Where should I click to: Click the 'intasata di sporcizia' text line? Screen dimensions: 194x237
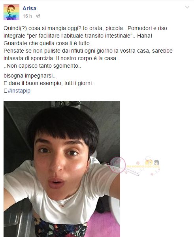(x=60, y=58)
